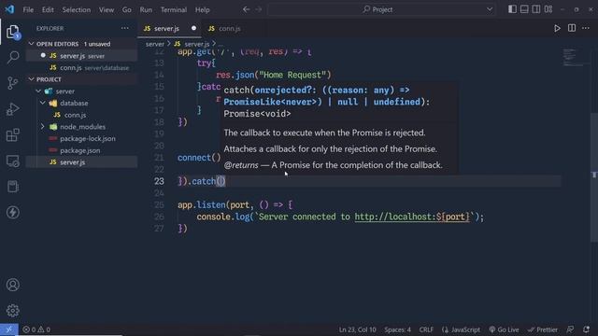Open the Thunder Client lightning icon
The height and width of the screenshot is (336, 598).
pos(12,212)
